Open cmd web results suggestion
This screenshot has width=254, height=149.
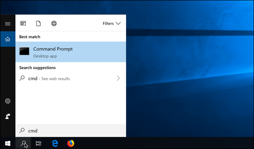click(71, 79)
